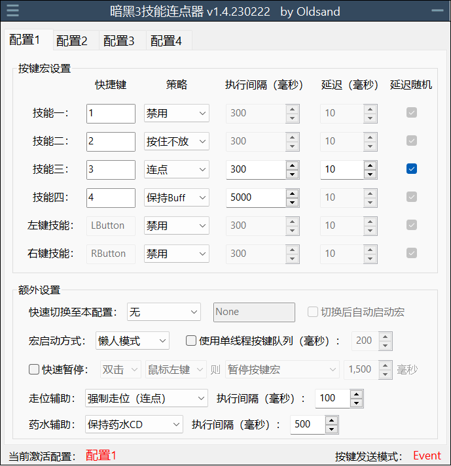Open 快速切换至本配置 dropdown
This screenshot has width=451, height=466.
(164, 312)
